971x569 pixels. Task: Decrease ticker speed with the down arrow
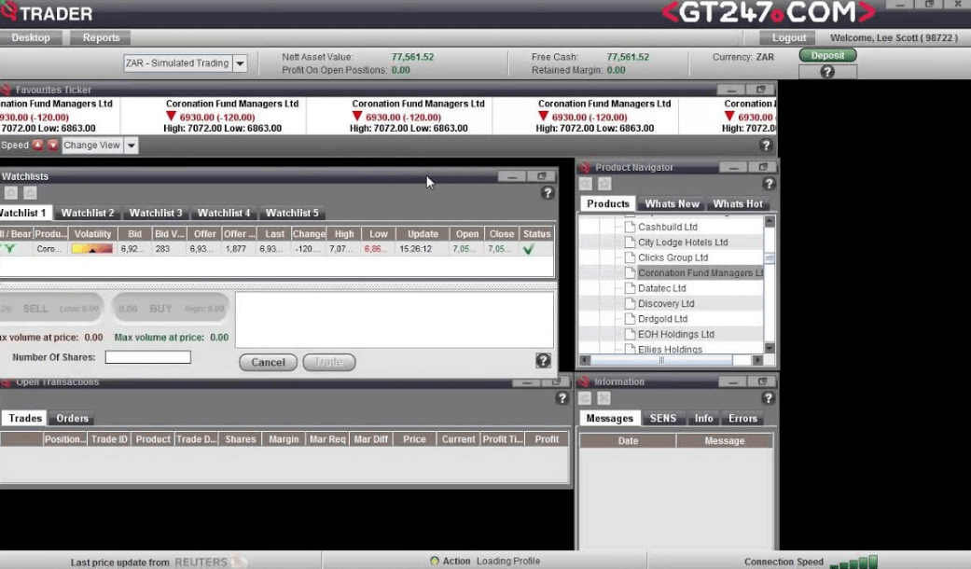53,146
